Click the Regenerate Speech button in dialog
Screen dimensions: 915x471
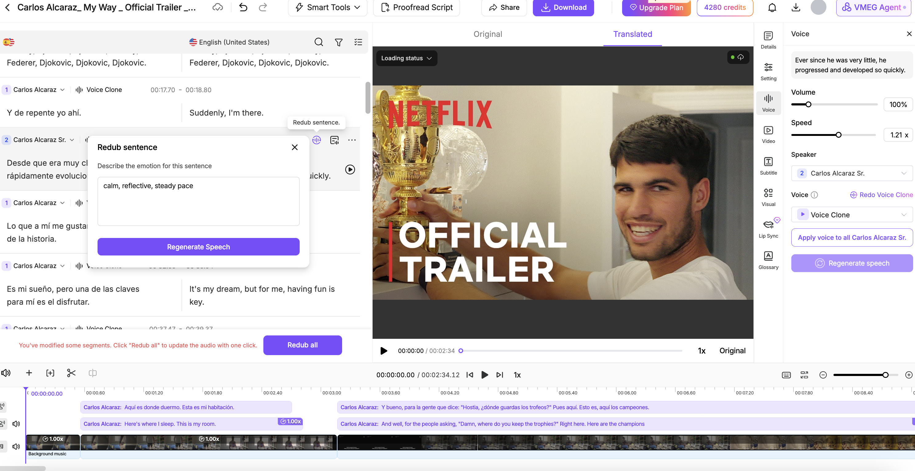tap(198, 246)
